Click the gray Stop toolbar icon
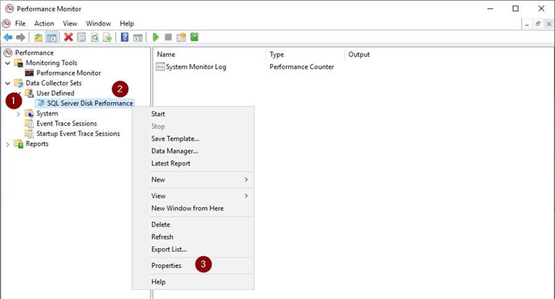This screenshot has height=299, width=555. (168, 37)
